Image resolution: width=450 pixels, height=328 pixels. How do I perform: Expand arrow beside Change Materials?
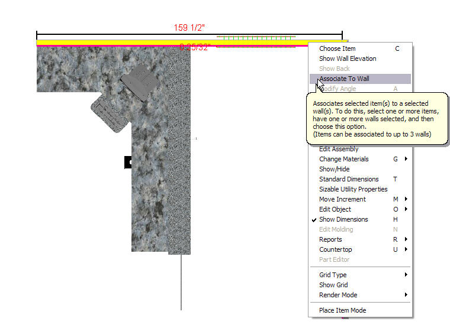click(406, 159)
